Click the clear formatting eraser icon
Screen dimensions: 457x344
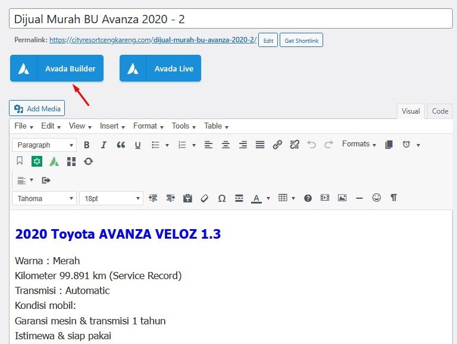pyautogui.click(x=204, y=198)
